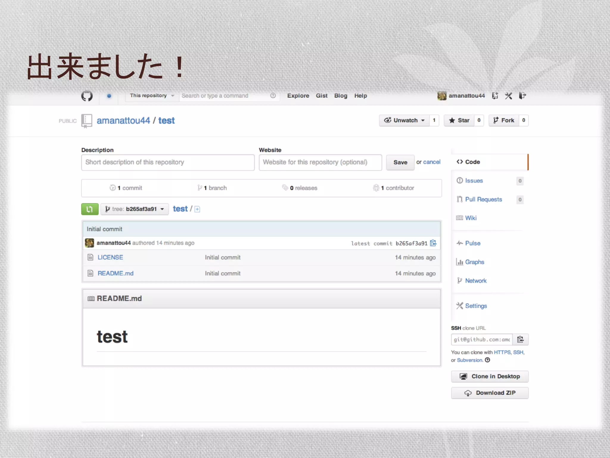Open Pull Requests in the sidebar
Viewport: 610px width, 458px height.
[483, 199]
